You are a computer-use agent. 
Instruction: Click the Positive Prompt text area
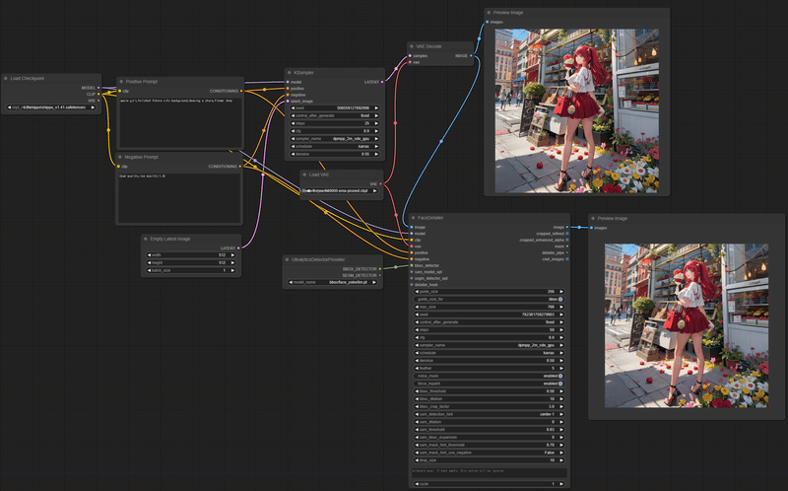(x=180, y=122)
